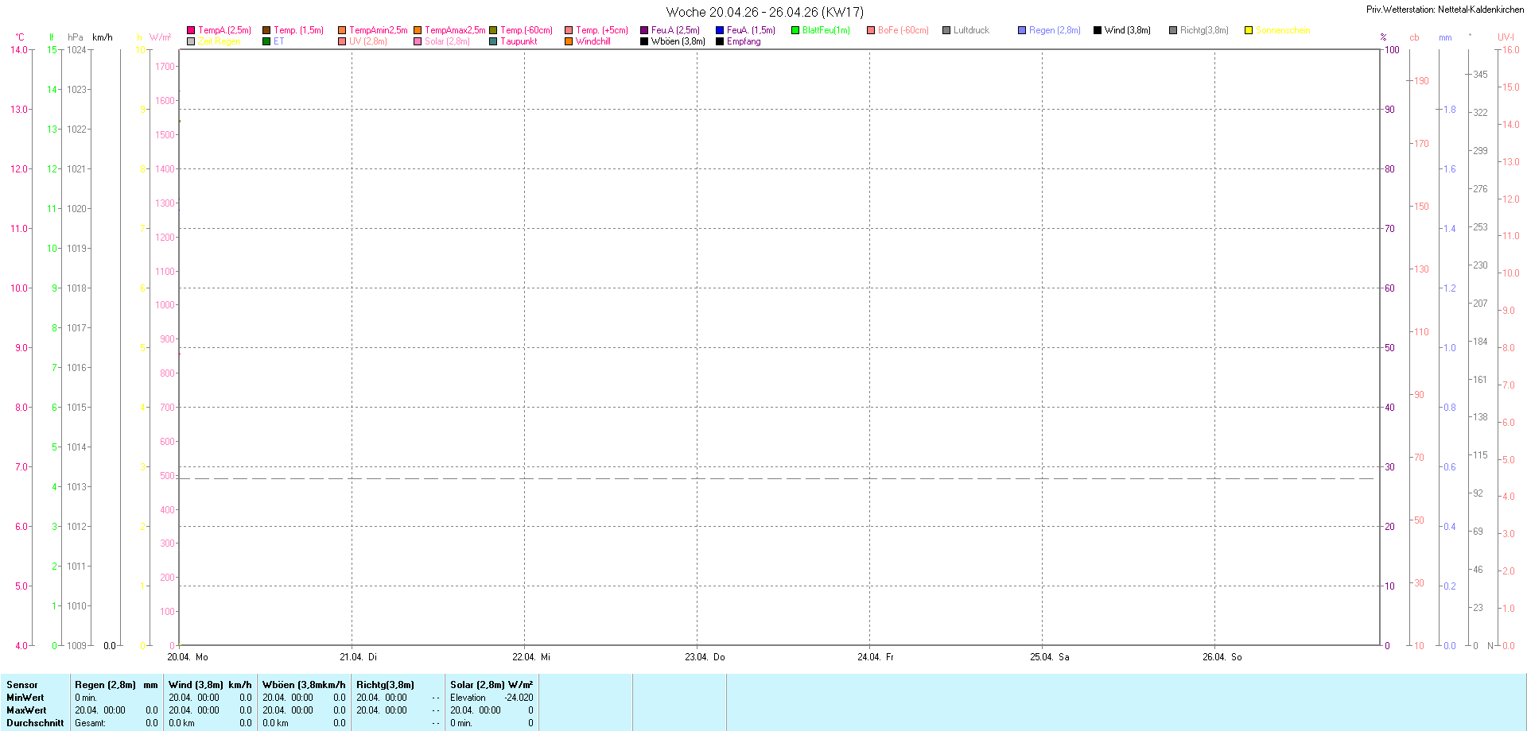
Task: Click the Luftdruck legend label
Action: (x=971, y=30)
